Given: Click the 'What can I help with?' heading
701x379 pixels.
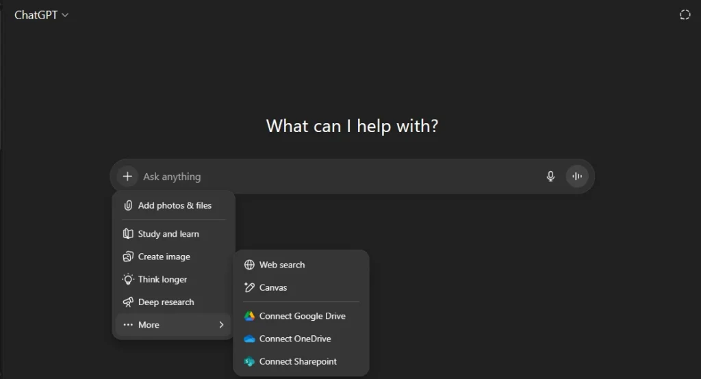Looking at the screenshot, I should click(x=353, y=126).
